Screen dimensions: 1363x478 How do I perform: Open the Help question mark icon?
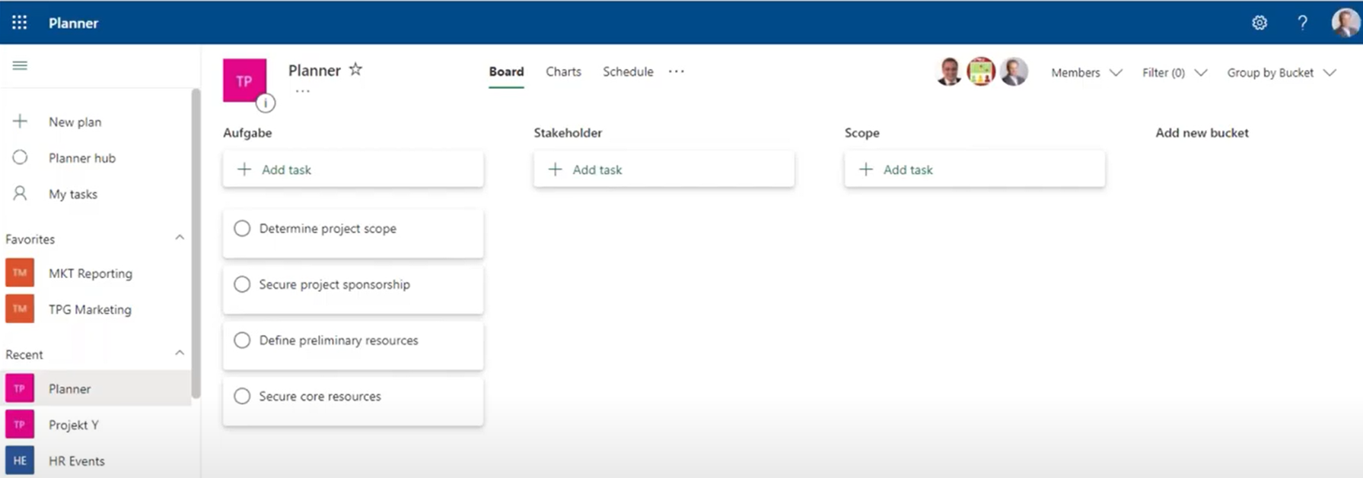(x=1302, y=23)
